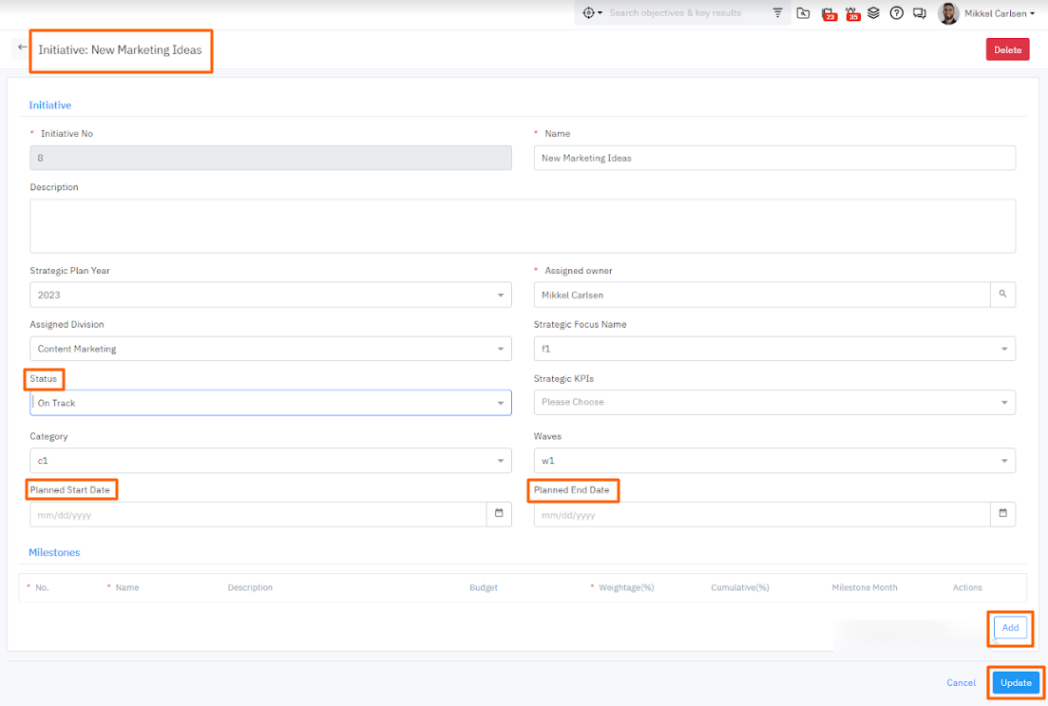This screenshot has height=706, width=1048.
Task: Click into the Description text area
Action: click(x=523, y=226)
